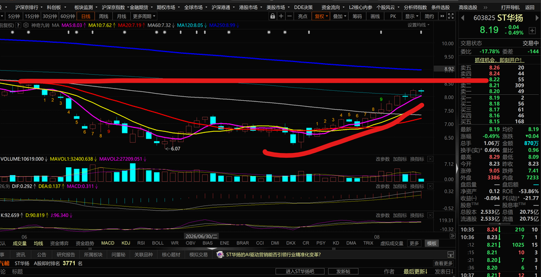
Task: Click last event marker above chart
Action: point(421,32)
